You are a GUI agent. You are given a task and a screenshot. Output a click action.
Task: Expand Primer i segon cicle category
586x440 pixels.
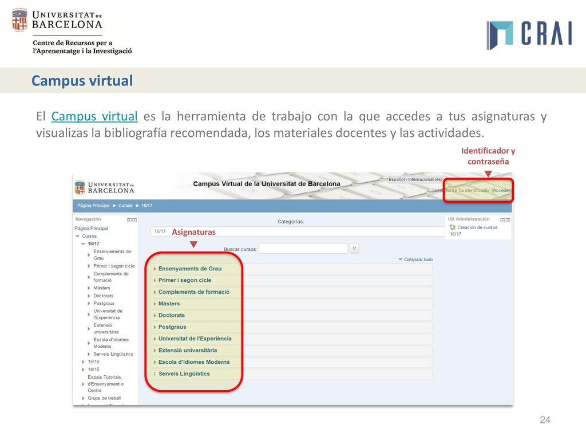pyautogui.click(x=185, y=280)
